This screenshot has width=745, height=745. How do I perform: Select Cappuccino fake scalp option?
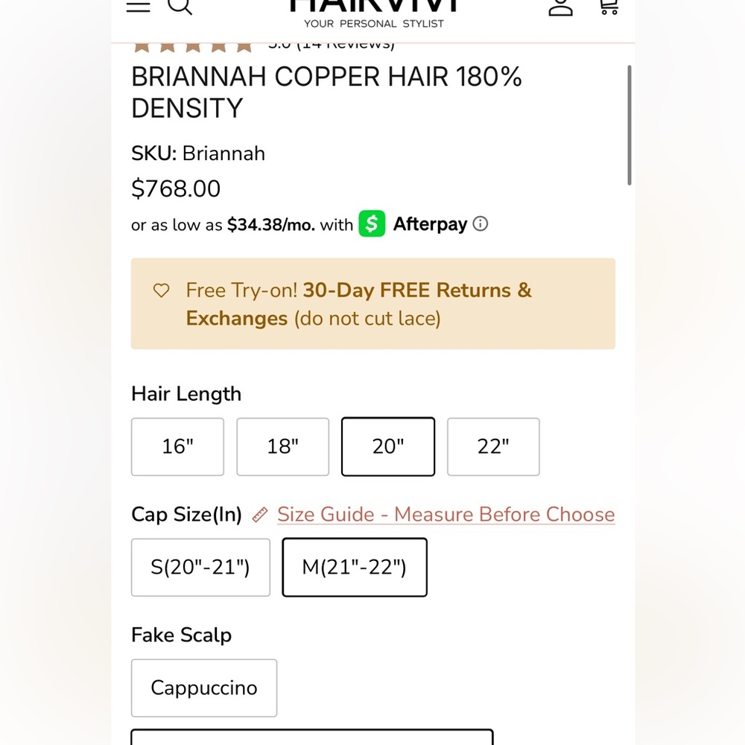[x=204, y=688]
